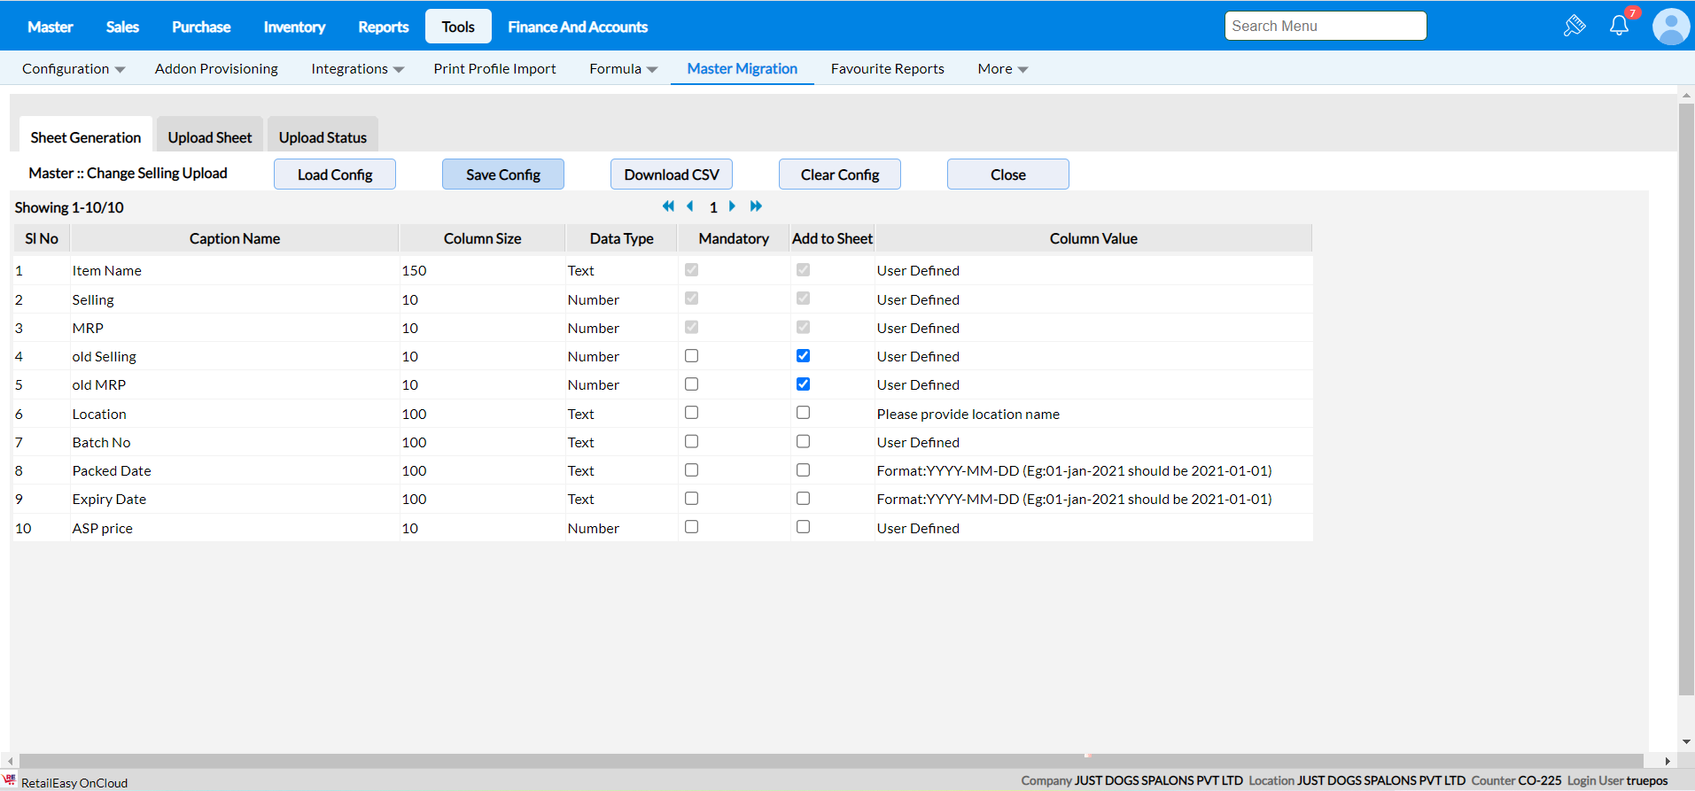Go to previous page arrow
The image size is (1695, 791).
tap(690, 206)
